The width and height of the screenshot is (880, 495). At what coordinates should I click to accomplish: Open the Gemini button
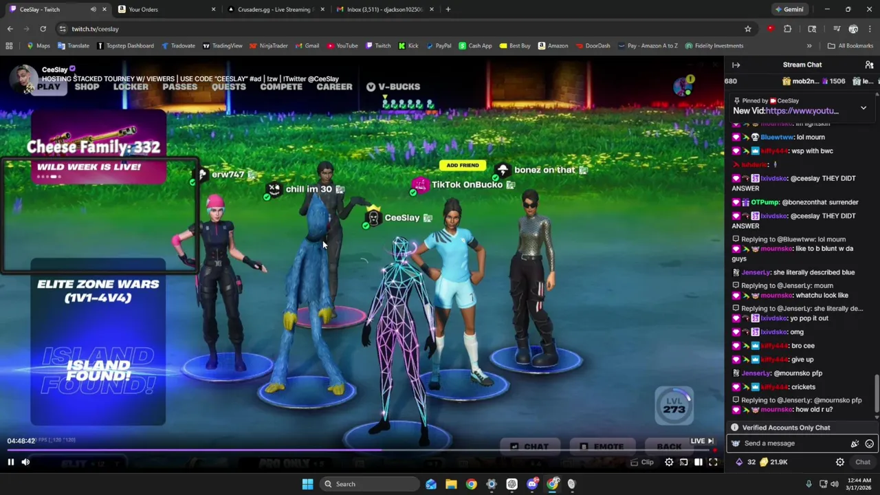[789, 10]
